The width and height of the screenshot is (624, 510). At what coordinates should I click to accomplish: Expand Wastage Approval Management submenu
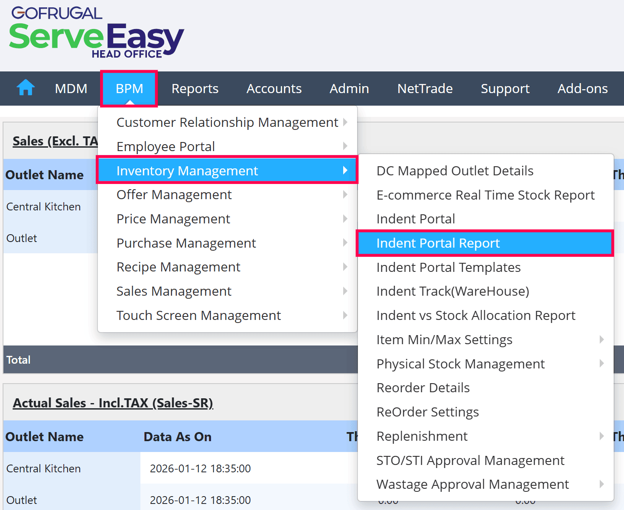pos(485,484)
